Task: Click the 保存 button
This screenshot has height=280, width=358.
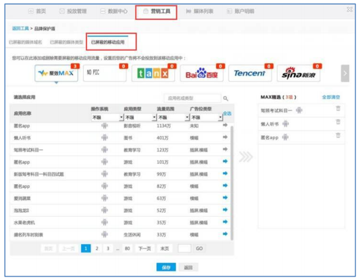Action: point(165,268)
